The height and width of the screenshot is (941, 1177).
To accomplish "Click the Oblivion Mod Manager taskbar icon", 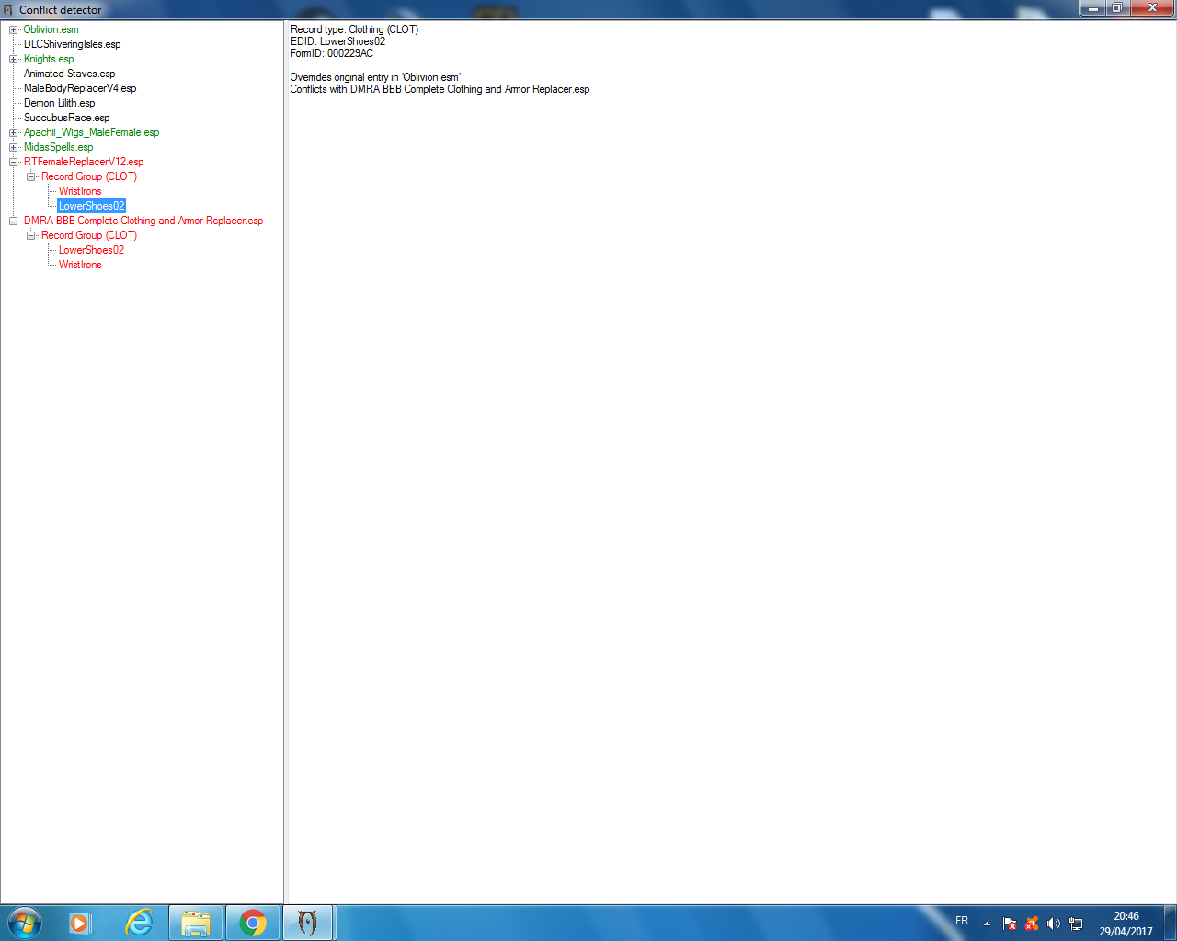I will coord(308,923).
